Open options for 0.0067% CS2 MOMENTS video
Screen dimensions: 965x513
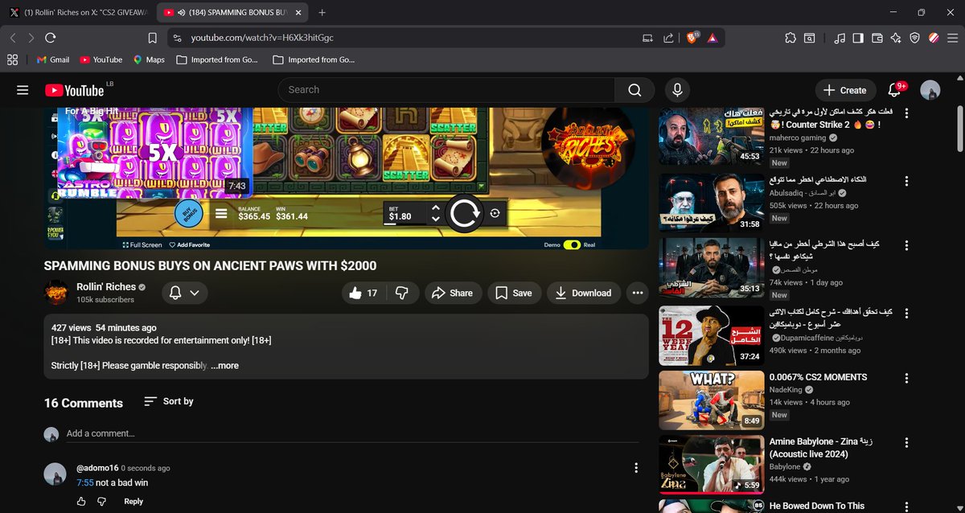click(907, 377)
